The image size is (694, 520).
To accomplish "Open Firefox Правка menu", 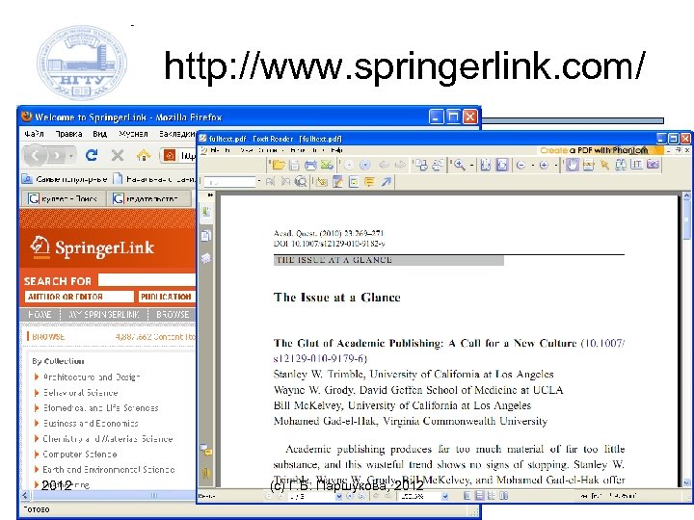I will coord(68,134).
